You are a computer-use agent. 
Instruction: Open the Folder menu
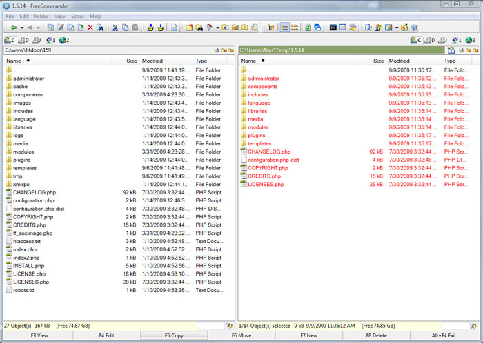pyautogui.click(x=41, y=16)
